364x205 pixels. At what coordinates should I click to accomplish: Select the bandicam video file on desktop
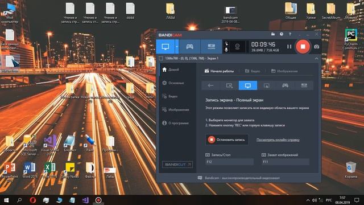point(230,14)
